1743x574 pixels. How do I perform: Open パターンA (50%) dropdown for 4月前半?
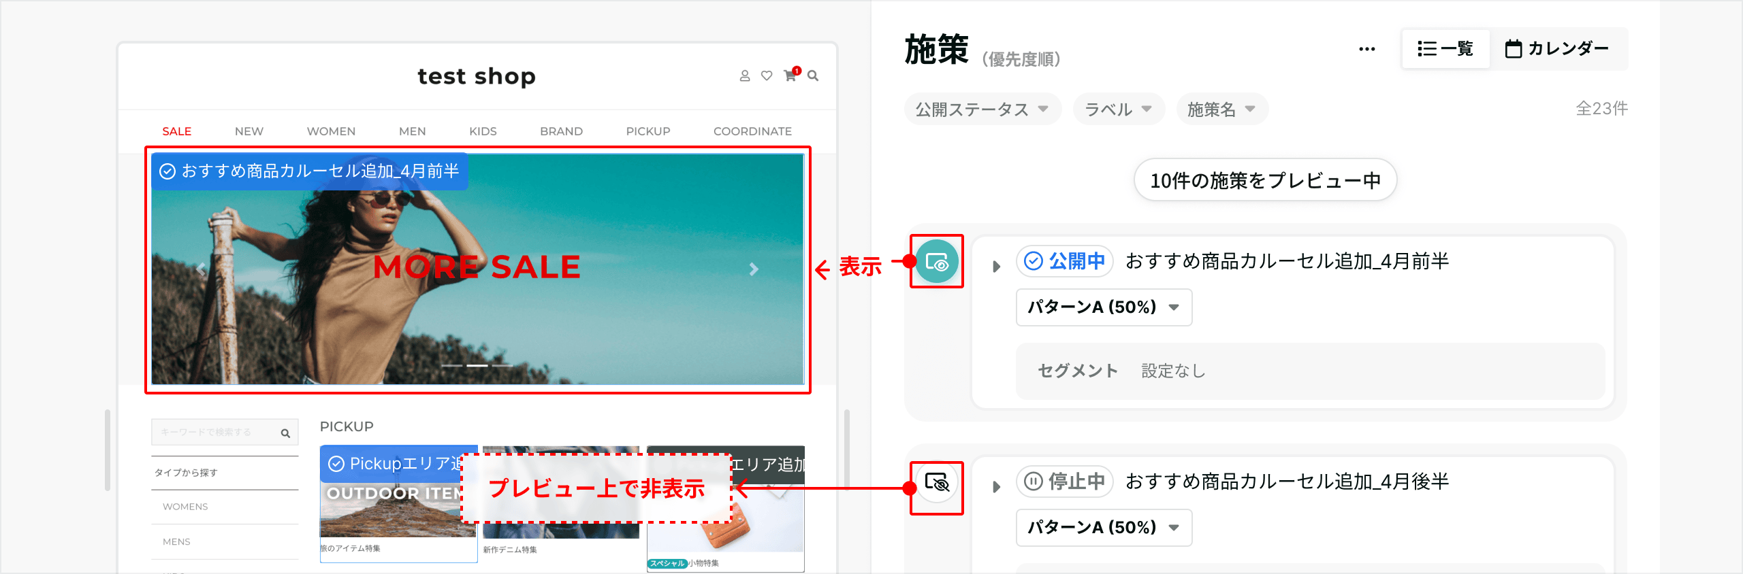click(x=1104, y=307)
